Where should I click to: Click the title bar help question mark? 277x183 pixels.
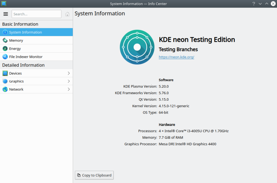(254, 4)
